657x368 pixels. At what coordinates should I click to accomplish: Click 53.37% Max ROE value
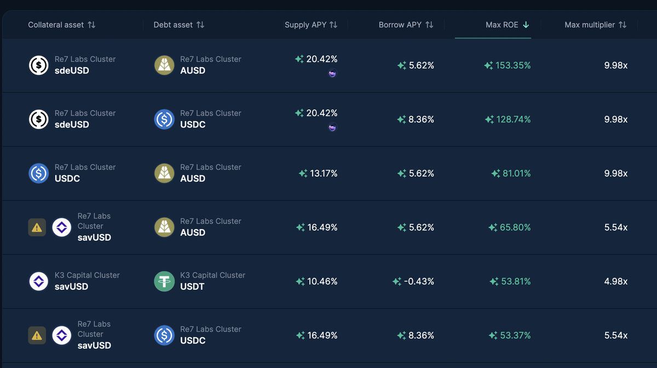point(515,336)
